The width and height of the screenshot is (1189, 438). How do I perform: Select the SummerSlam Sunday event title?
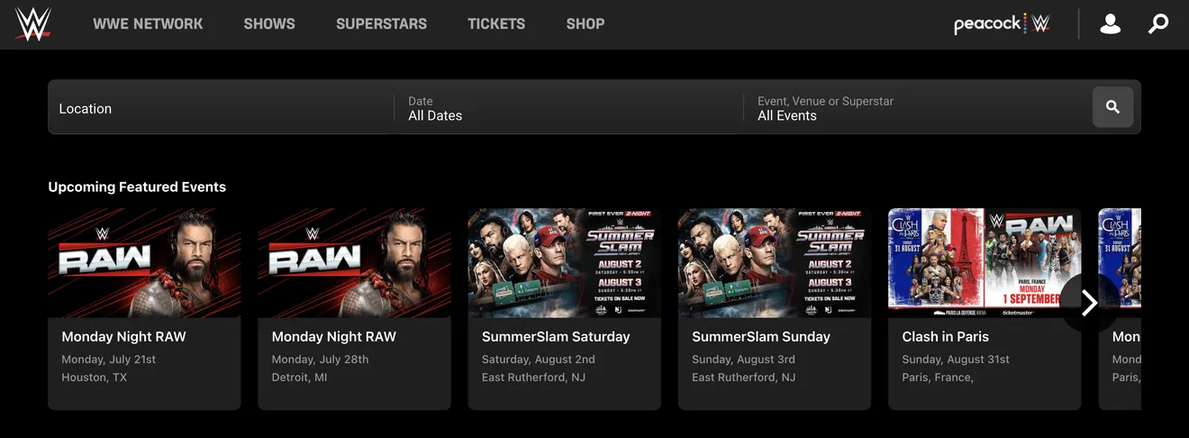click(x=760, y=337)
